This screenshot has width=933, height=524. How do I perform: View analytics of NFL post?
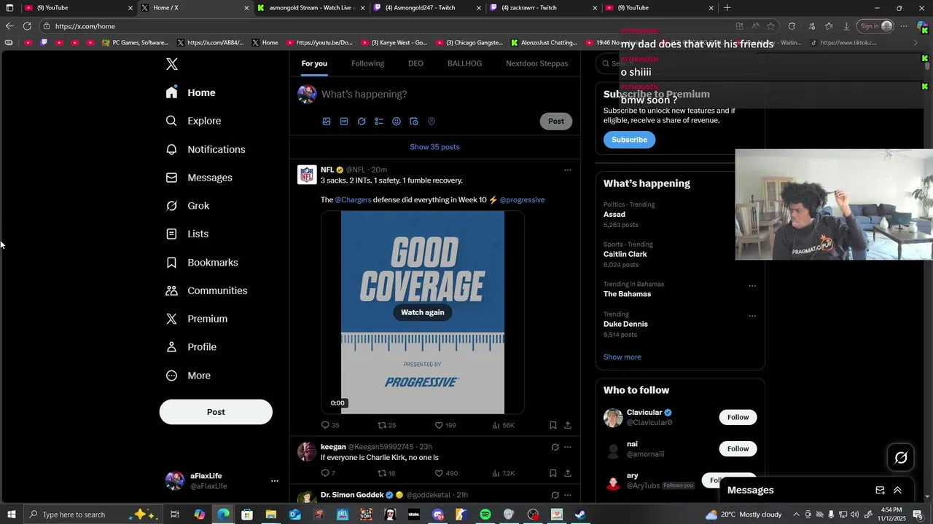tap(503, 425)
